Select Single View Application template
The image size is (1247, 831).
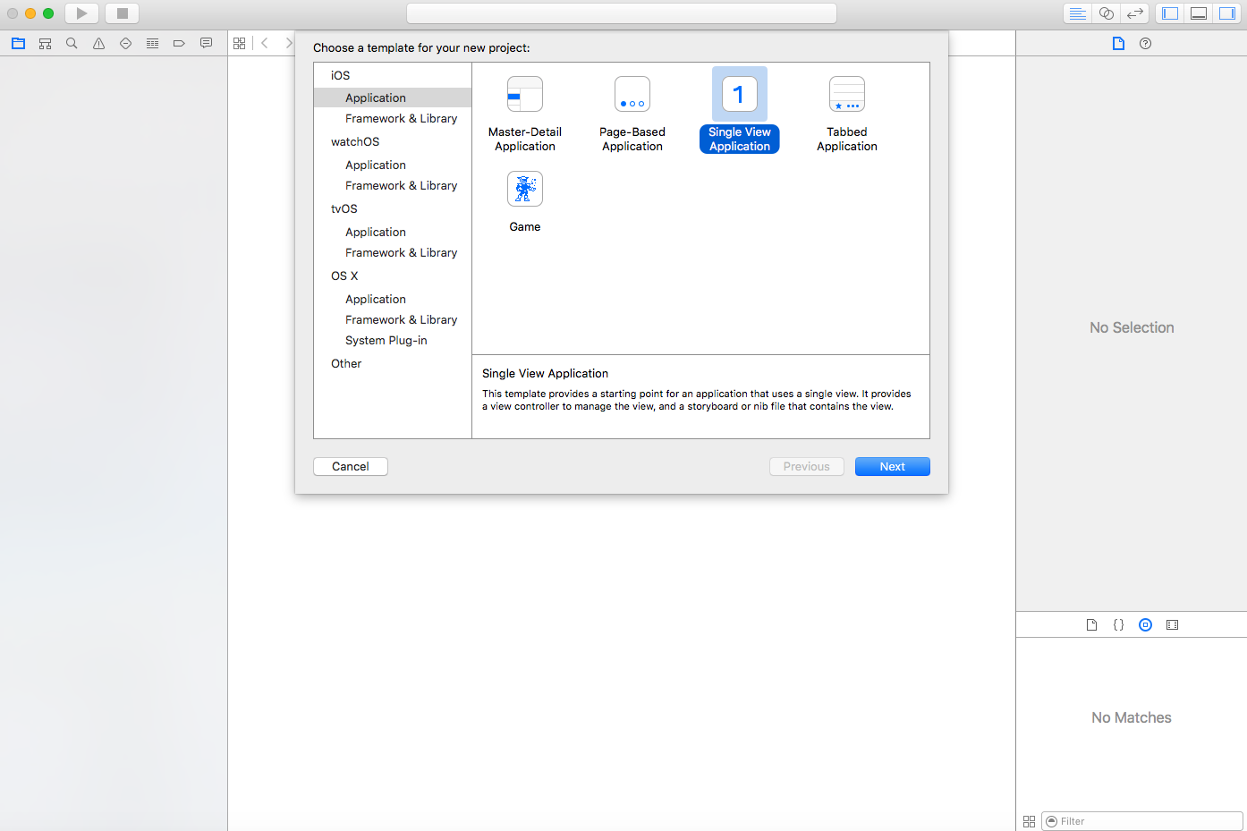click(x=740, y=111)
